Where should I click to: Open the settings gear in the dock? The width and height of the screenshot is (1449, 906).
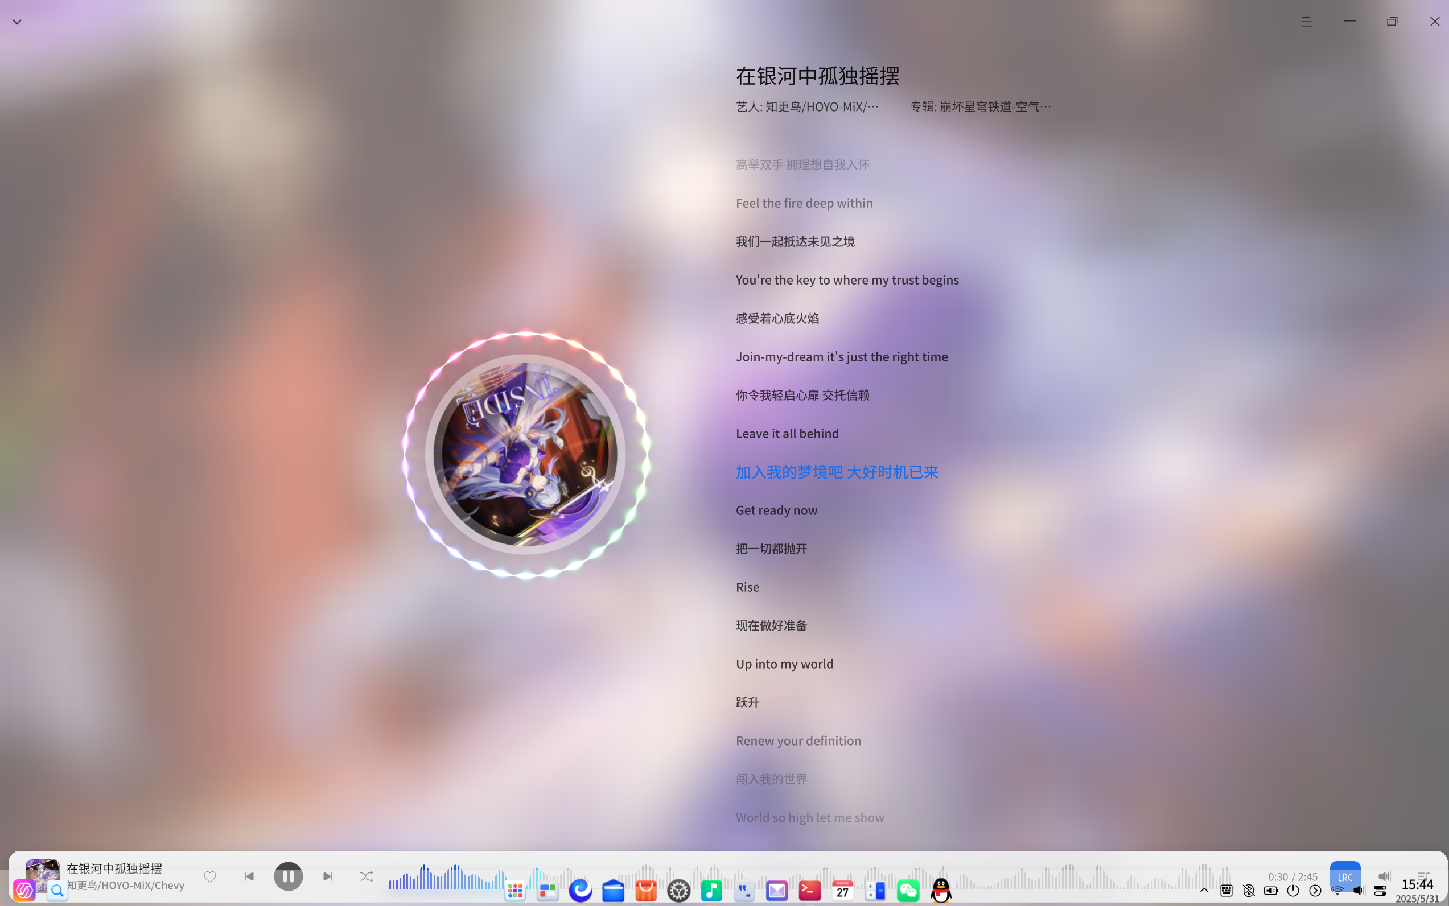(679, 891)
